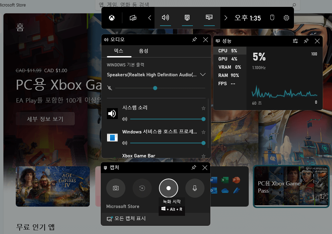Switch to the 믹스 tab
This screenshot has width=332, height=234.
click(119, 51)
